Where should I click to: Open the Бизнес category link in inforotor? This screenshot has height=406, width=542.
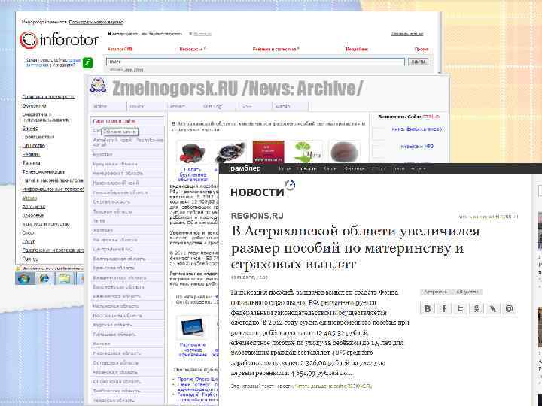[x=29, y=128]
